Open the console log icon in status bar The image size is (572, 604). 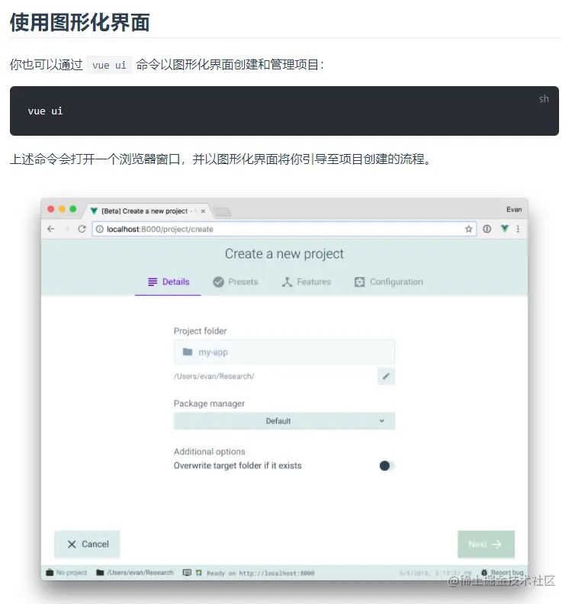[x=187, y=573]
